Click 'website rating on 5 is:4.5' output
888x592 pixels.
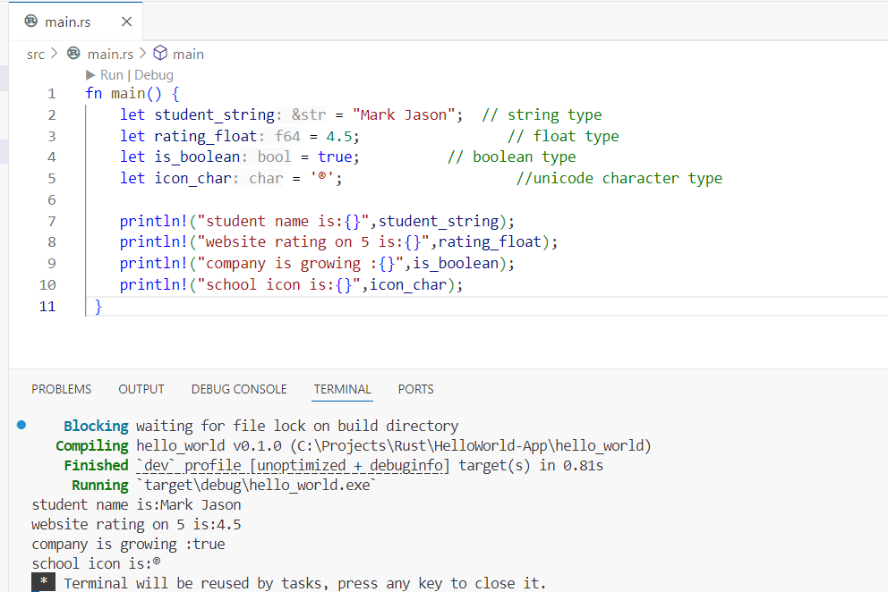click(x=136, y=525)
